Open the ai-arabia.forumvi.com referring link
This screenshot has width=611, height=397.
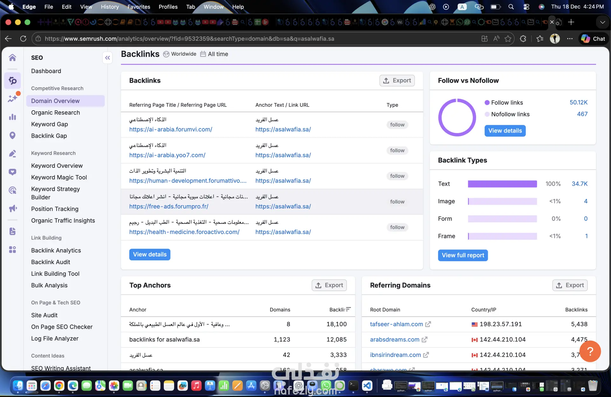[x=171, y=129]
